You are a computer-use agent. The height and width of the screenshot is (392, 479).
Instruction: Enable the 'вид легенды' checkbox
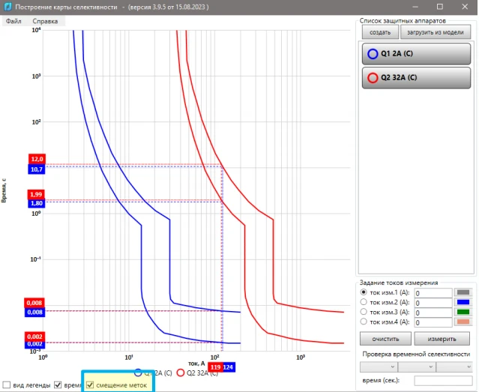click(7, 385)
